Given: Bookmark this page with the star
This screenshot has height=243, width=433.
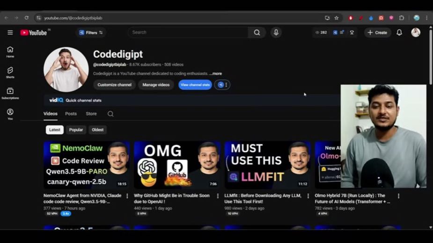Looking at the screenshot, I should [337, 18].
